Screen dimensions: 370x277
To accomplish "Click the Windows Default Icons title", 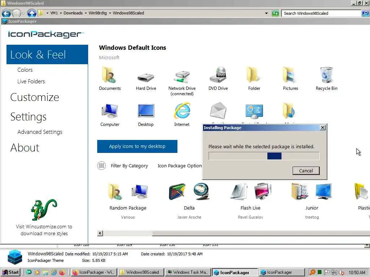I will (x=132, y=48).
